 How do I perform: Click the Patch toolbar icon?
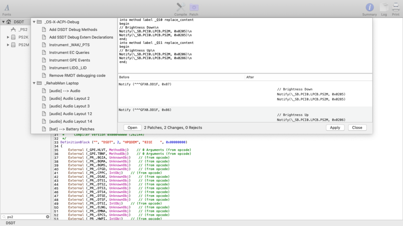194,7
